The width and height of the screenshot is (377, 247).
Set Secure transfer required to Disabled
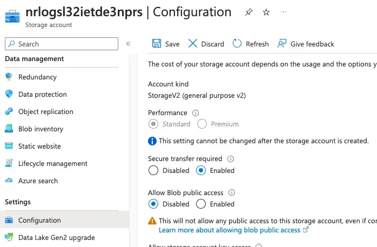(153, 171)
